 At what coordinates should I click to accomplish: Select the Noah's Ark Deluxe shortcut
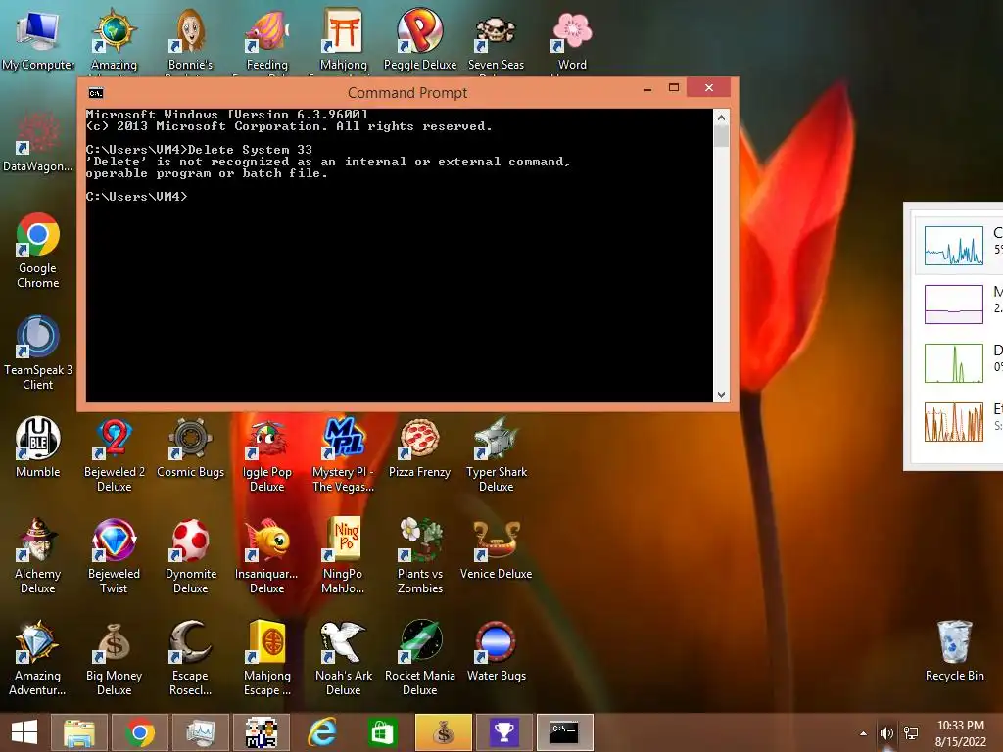(x=344, y=657)
